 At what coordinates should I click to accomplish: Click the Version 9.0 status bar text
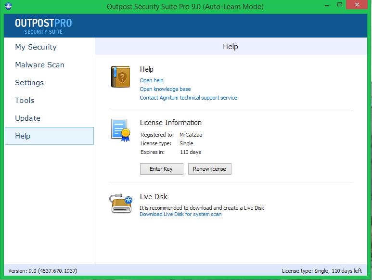[x=43, y=271]
